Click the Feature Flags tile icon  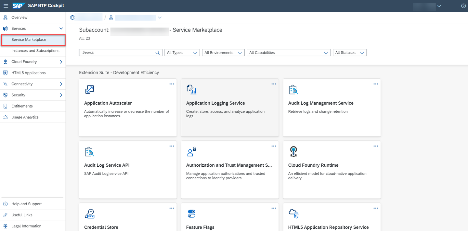tap(191, 214)
